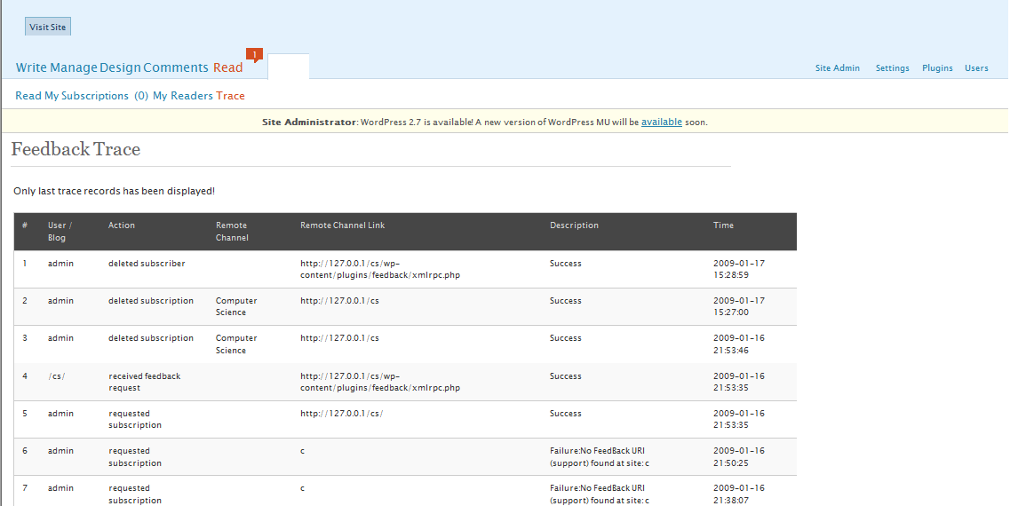Open My Readers submenu
The image size is (1010, 506).
pyautogui.click(x=183, y=96)
